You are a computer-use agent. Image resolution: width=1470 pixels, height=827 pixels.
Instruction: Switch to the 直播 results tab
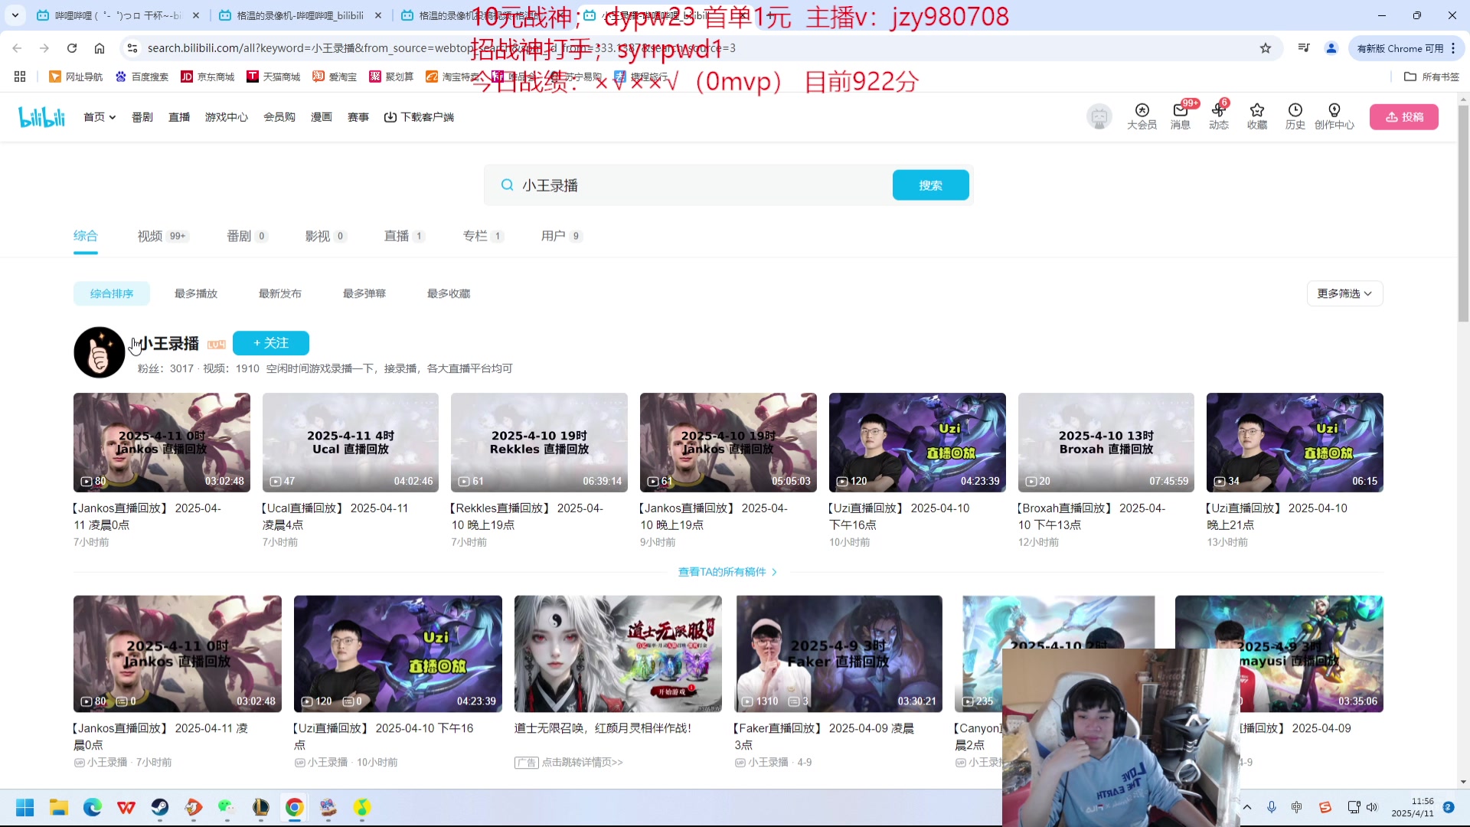[x=404, y=236]
